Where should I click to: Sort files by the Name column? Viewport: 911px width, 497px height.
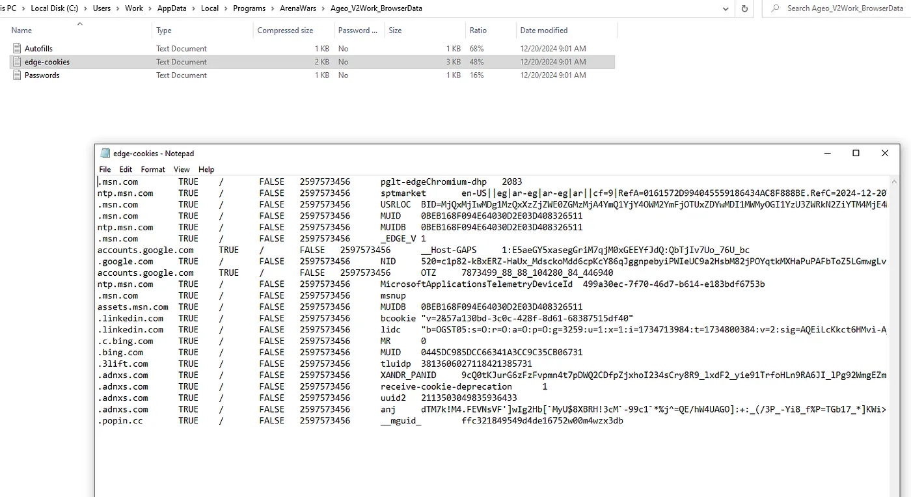(21, 31)
